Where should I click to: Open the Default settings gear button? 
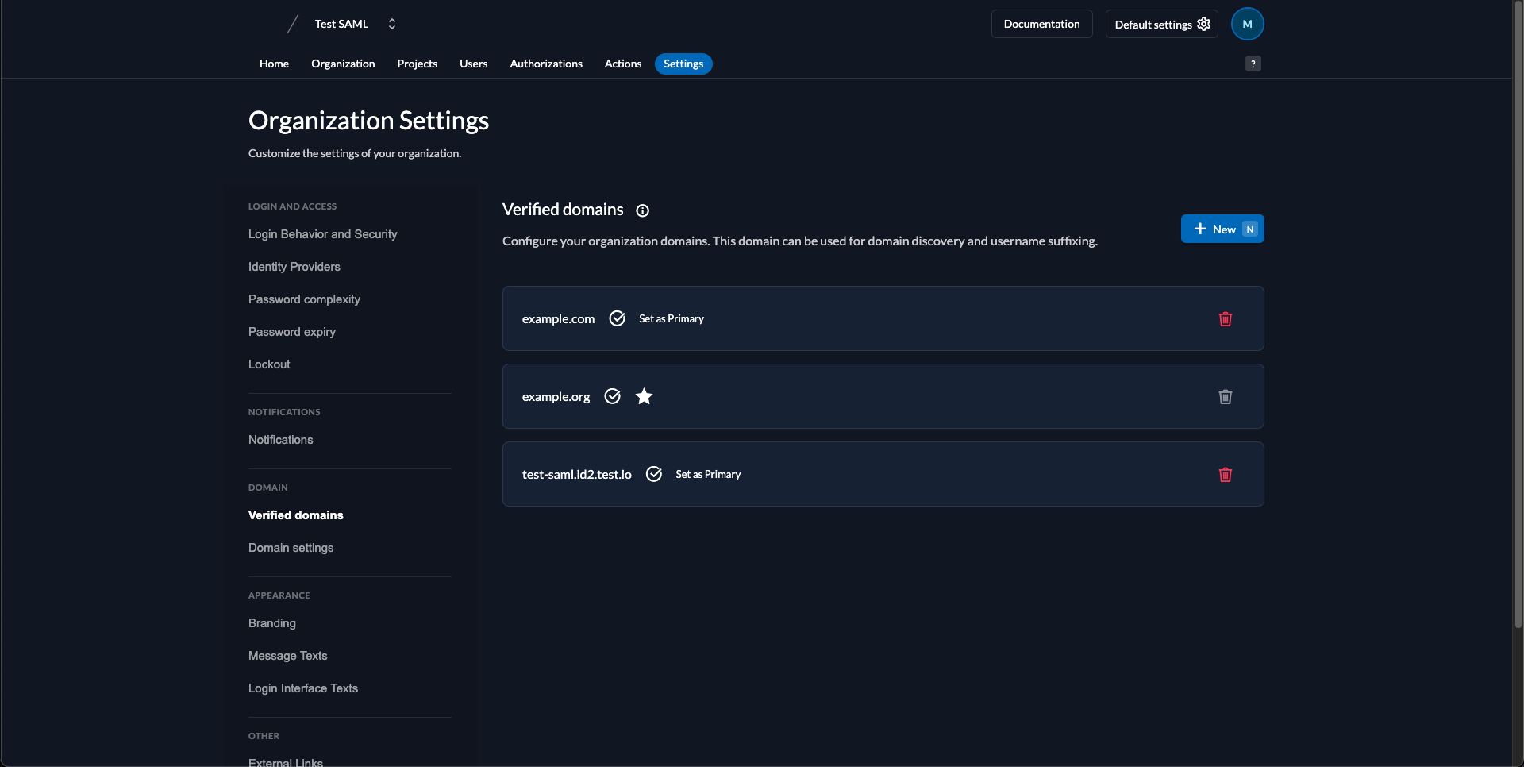(x=1161, y=24)
